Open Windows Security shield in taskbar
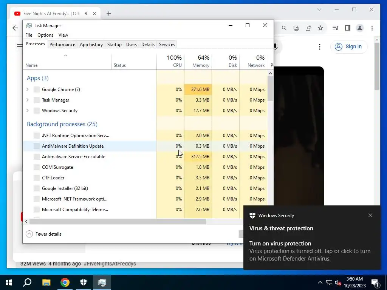The image size is (387, 290). pyautogui.click(x=84, y=282)
